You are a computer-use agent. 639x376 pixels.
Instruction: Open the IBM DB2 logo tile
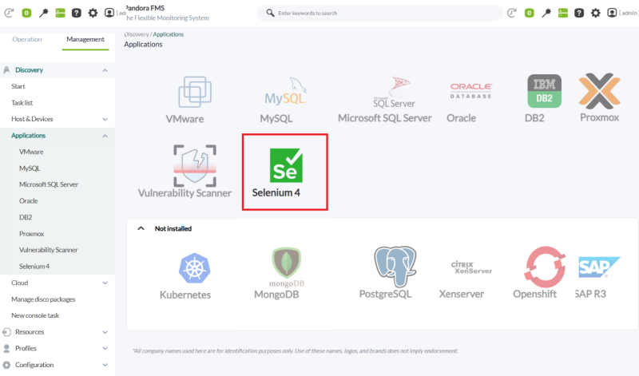544,91
